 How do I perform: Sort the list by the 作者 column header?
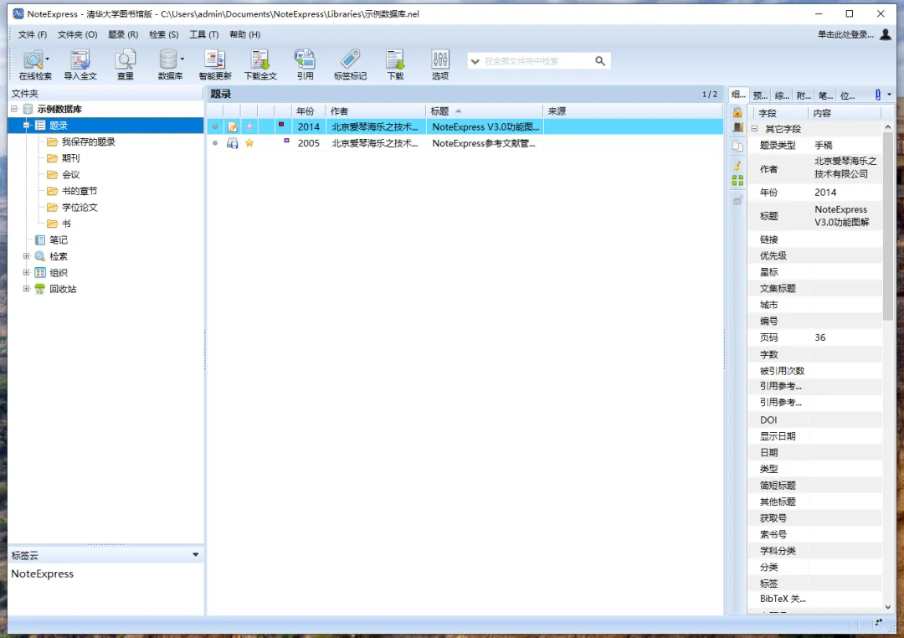point(376,111)
